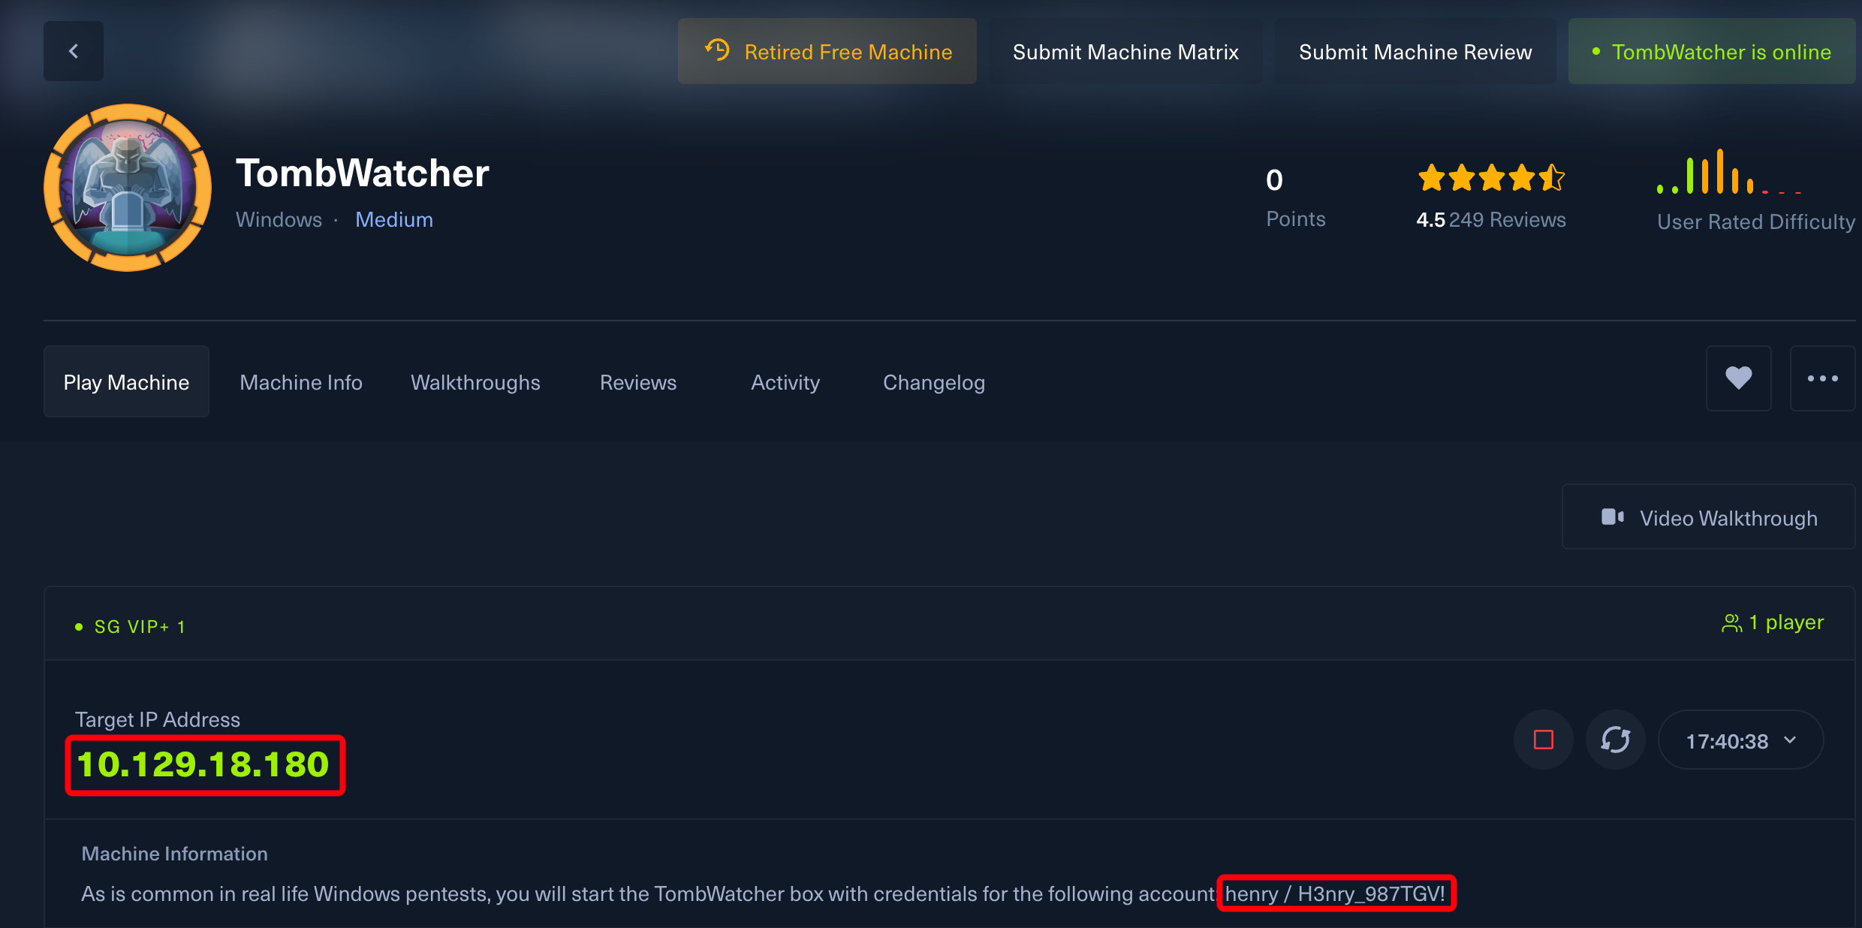Click the target IP address 10.129.18.180
The height and width of the screenshot is (928, 1862).
(x=203, y=765)
